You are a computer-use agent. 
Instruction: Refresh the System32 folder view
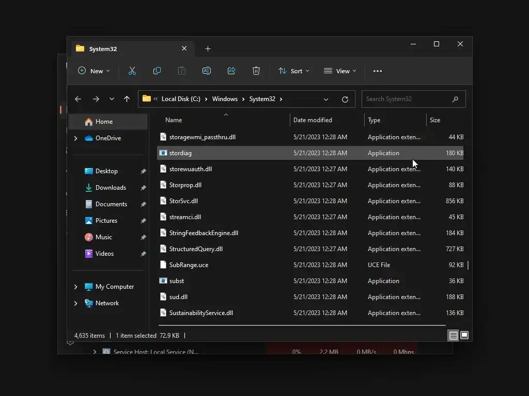click(x=345, y=100)
